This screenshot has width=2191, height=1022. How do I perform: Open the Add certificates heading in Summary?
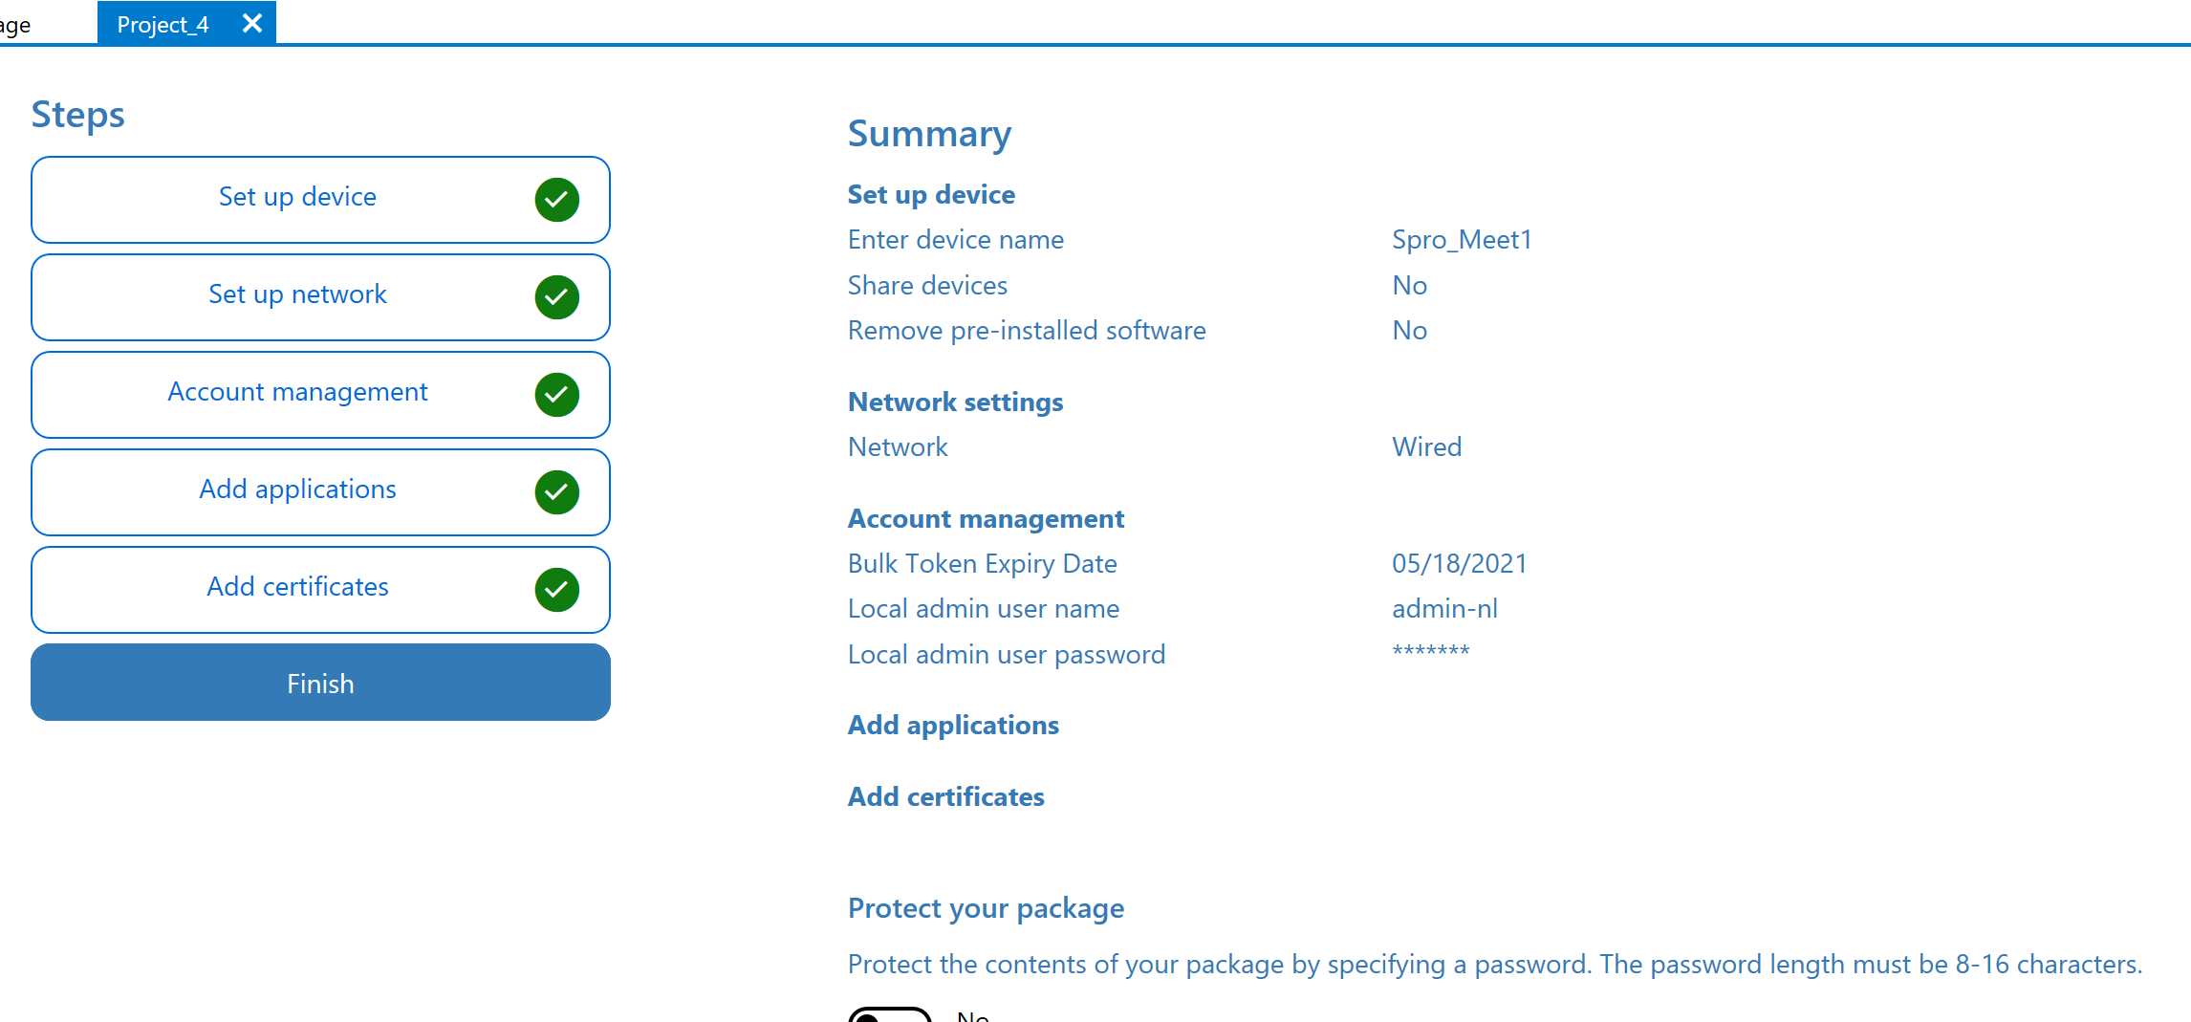[945, 797]
